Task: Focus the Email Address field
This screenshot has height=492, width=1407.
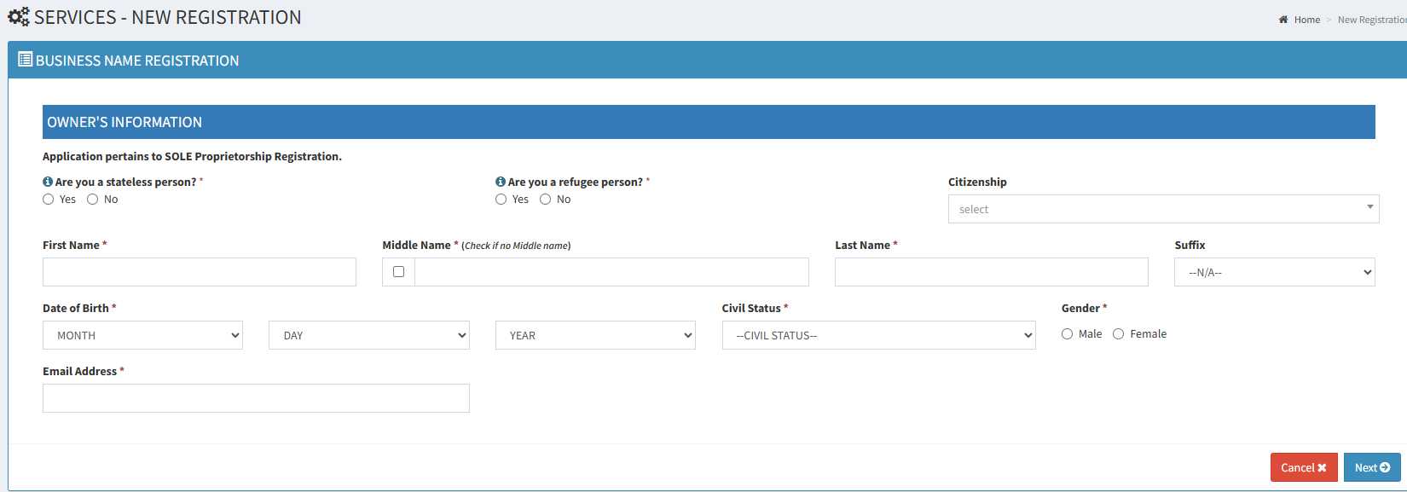Action: pyautogui.click(x=256, y=398)
